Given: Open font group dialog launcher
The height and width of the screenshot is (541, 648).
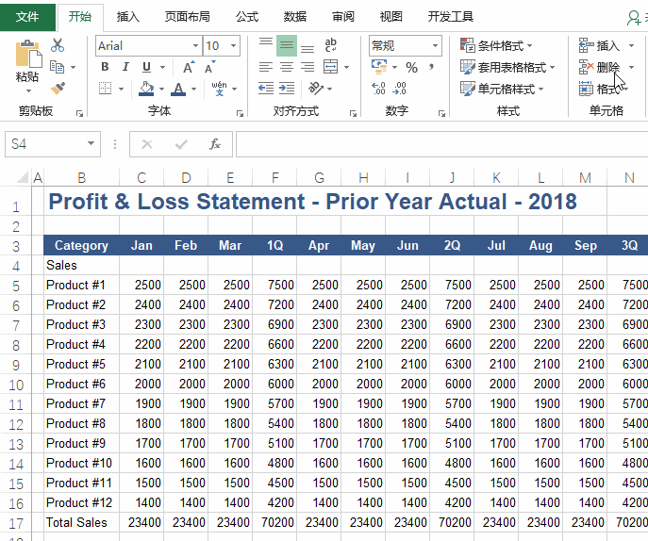Looking at the screenshot, I should pos(240,113).
